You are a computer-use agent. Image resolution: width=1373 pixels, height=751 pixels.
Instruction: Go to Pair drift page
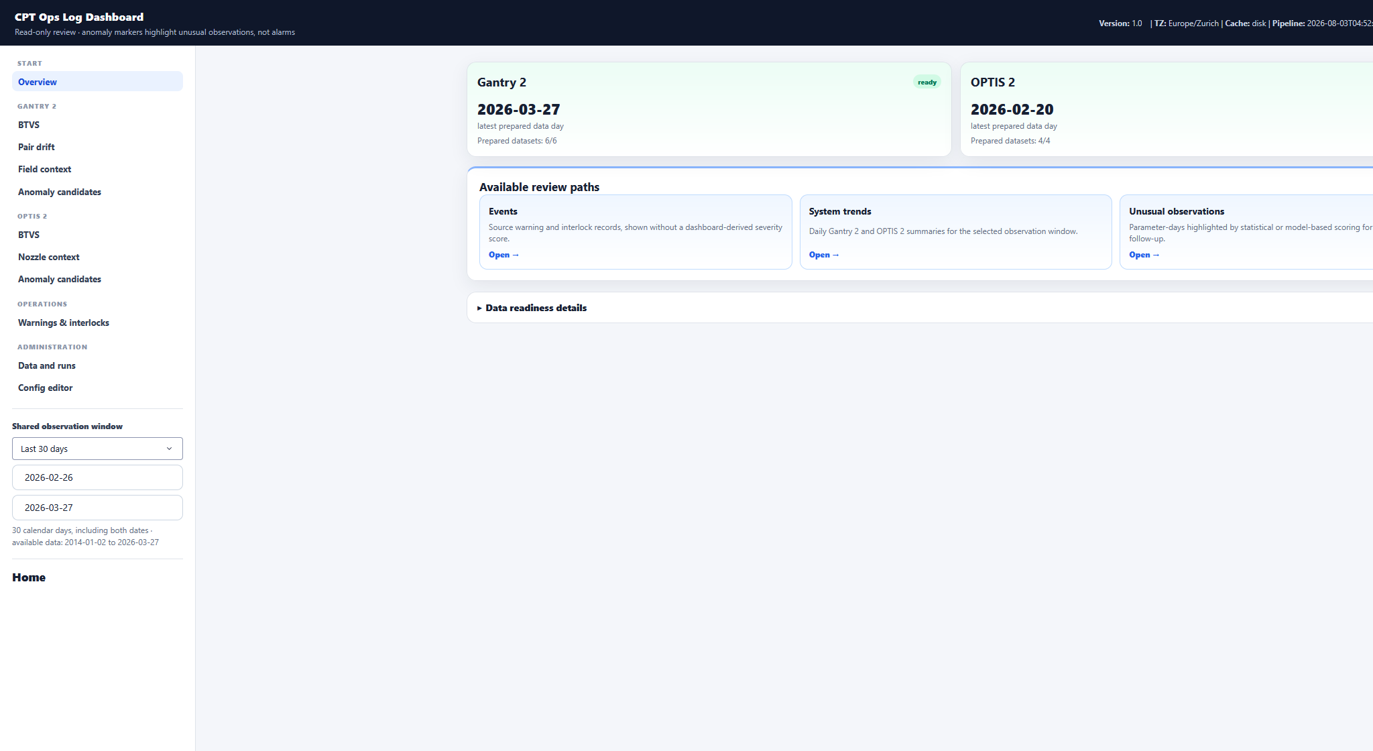click(97, 147)
